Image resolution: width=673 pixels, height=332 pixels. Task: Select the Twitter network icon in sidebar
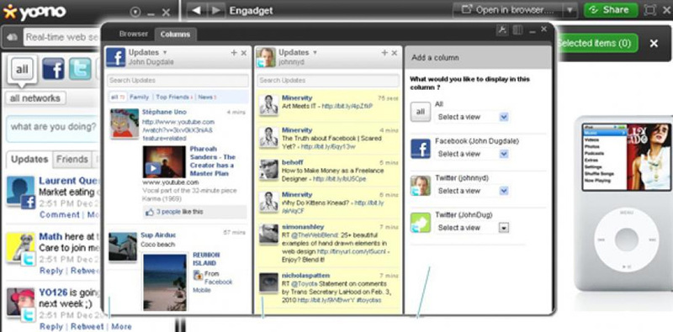(80, 69)
